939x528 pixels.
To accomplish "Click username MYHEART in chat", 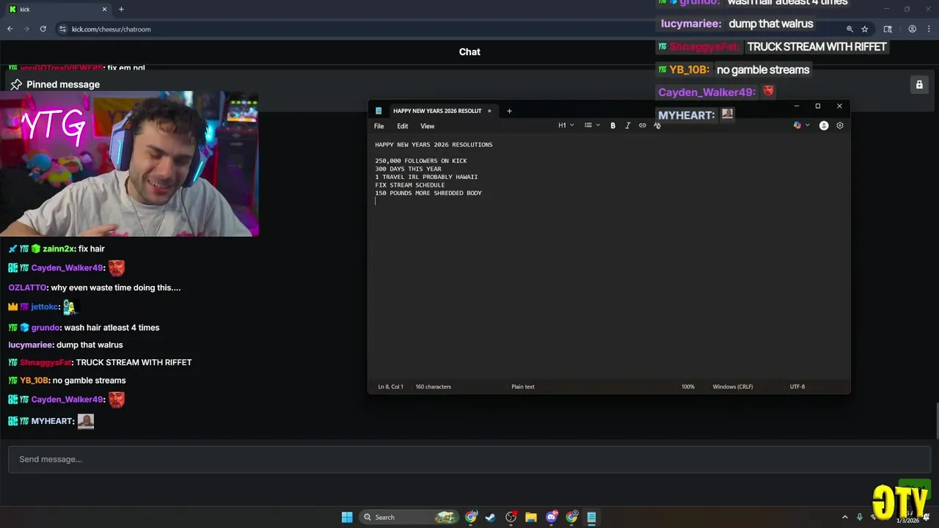I will tap(52, 422).
